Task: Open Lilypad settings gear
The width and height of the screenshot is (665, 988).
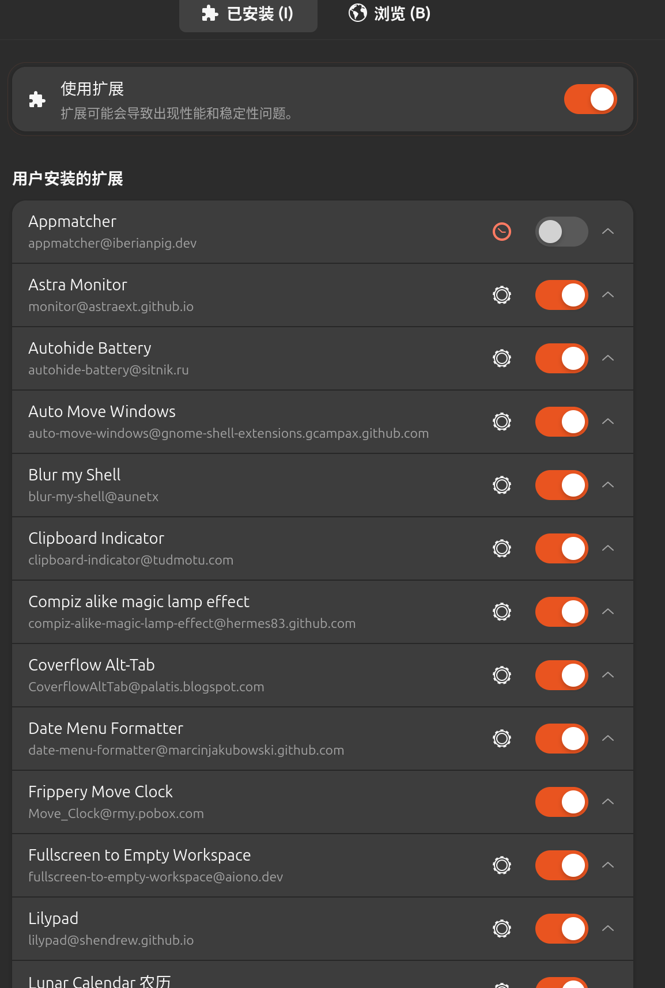Action: (502, 929)
